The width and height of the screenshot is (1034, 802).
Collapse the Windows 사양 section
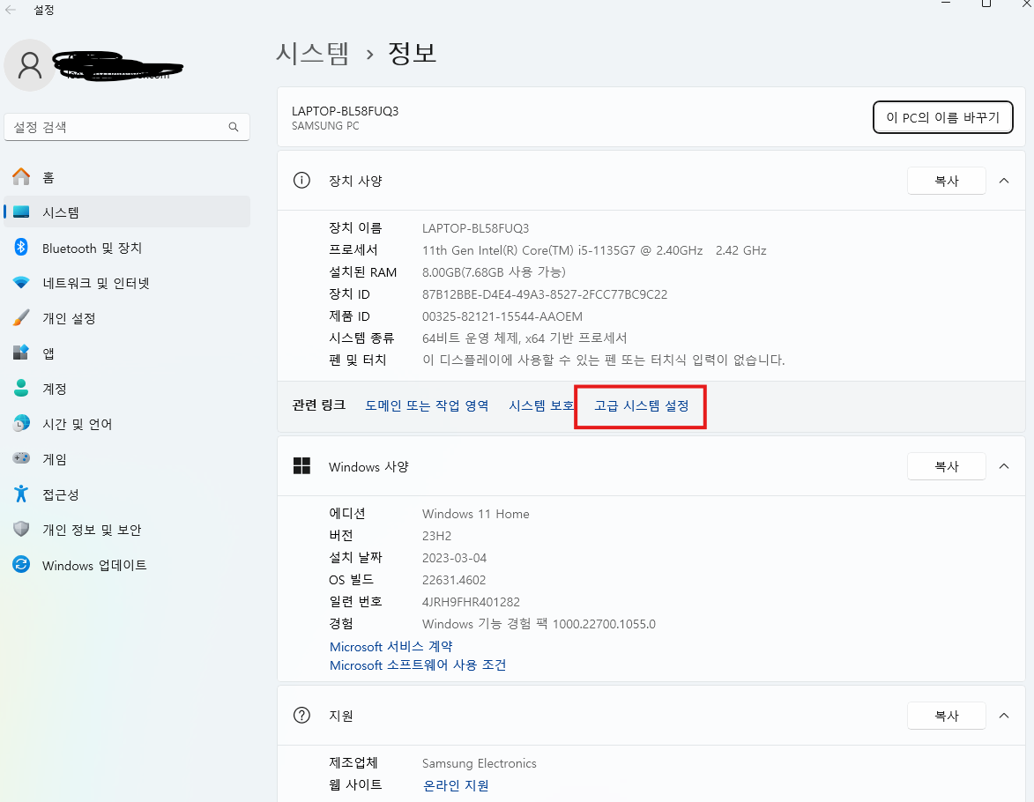(1004, 466)
